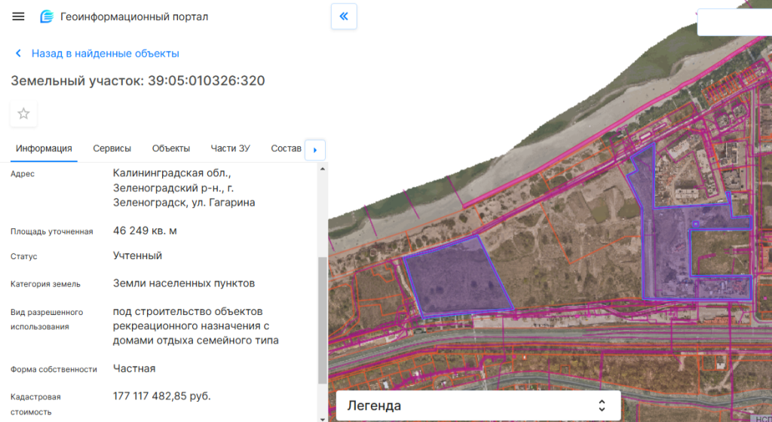Click the scrollbar up arrow in info panel

tap(323, 169)
